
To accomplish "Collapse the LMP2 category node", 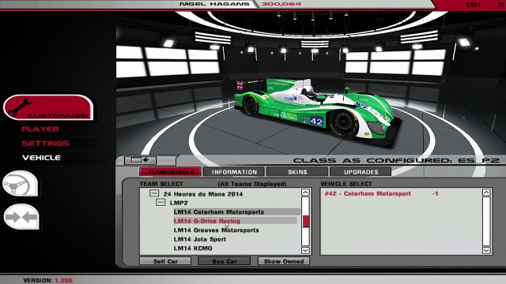I will click(160, 203).
